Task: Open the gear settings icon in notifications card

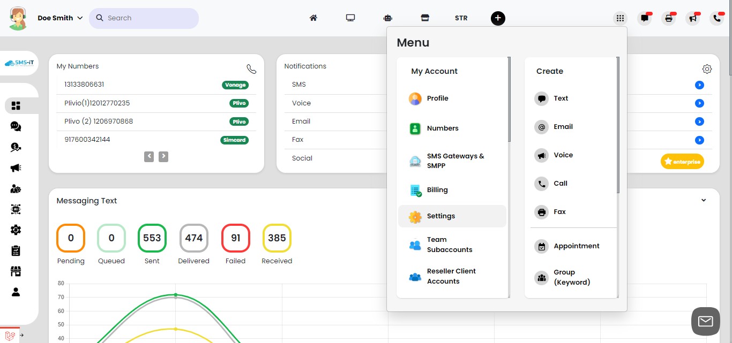Action: point(707,69)
